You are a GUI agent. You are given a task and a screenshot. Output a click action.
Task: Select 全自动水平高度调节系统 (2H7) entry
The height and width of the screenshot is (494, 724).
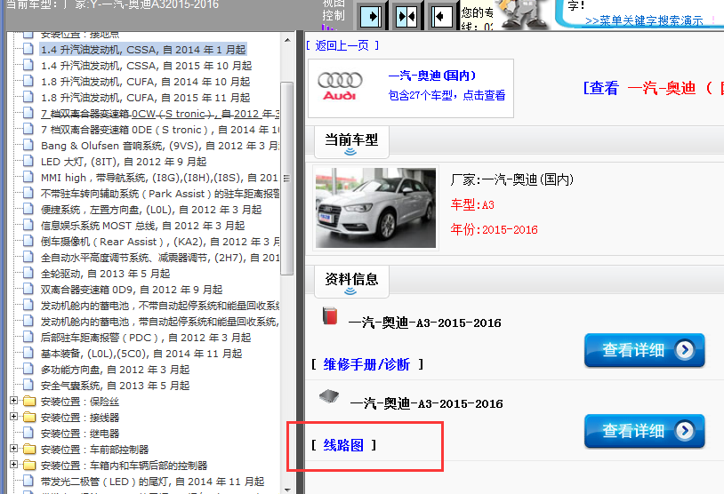(x=160, y=258)
